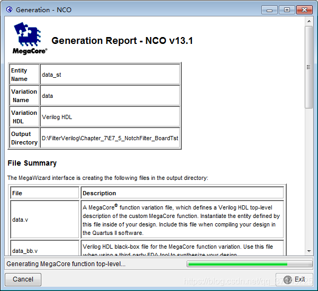
Task: Click the 'File' column header
Action: [x=45, y=193]
